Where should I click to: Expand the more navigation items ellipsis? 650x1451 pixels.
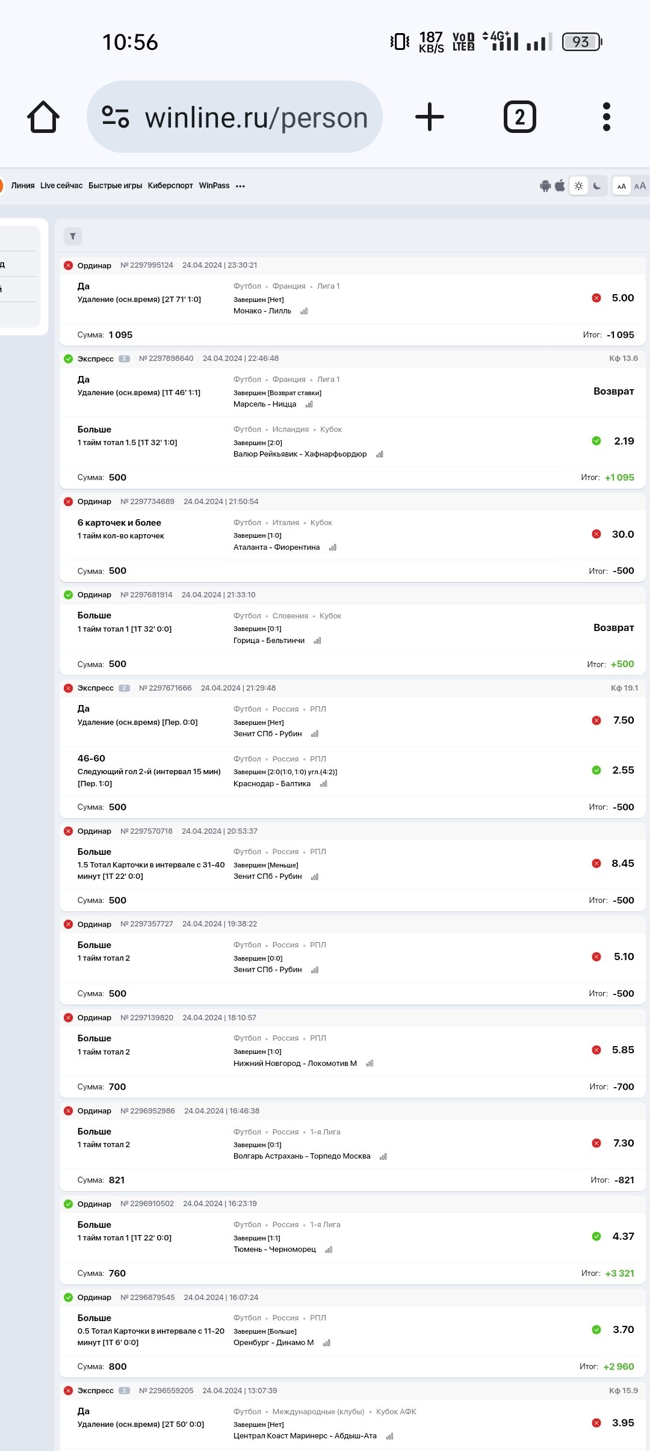point(241,186)
